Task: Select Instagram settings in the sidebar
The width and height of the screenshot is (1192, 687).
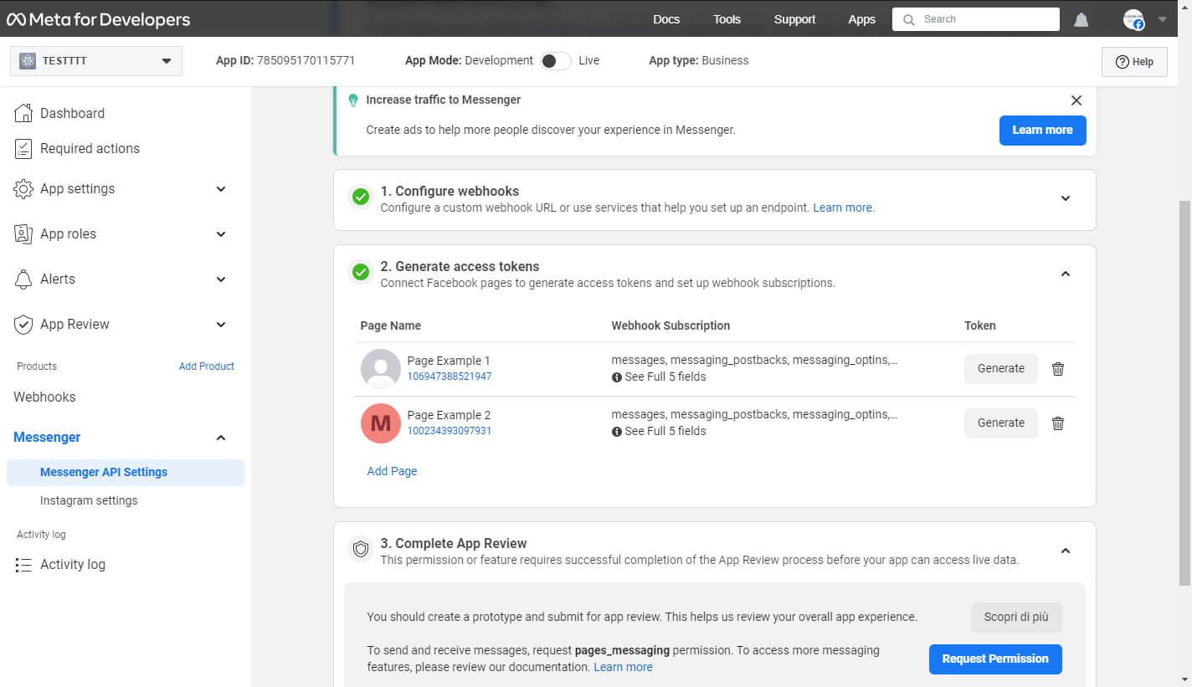Action: pos(89,500)
